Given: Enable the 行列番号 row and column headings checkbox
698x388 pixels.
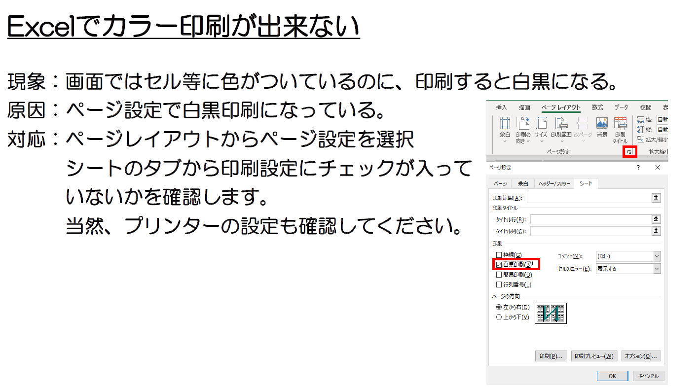Looking at the screenshot, I should (499, 284).
